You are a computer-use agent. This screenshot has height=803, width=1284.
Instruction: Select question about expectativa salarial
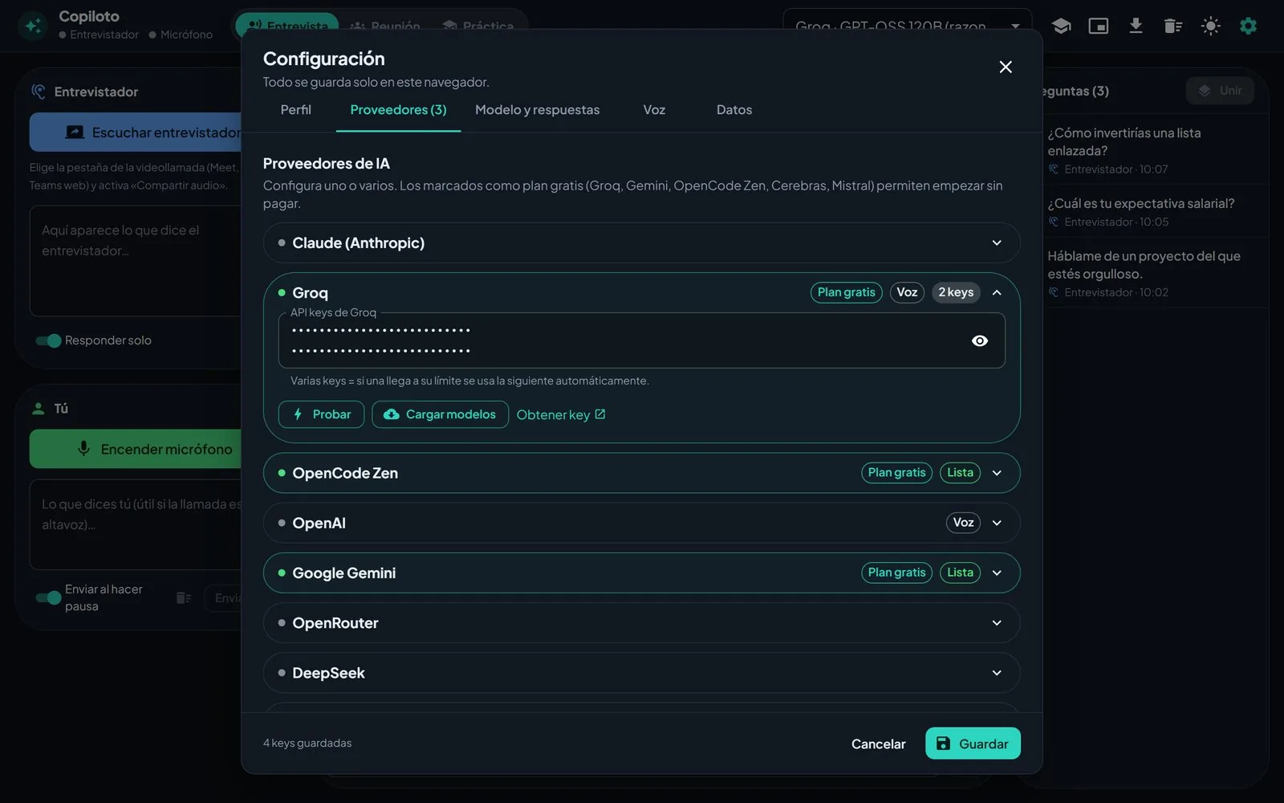tap(1154, 212)
